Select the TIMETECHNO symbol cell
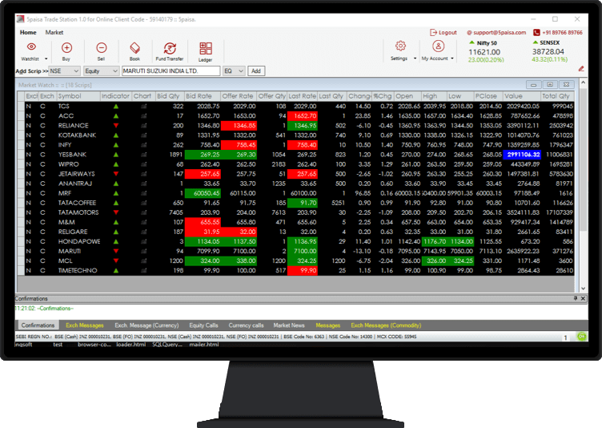Screen dimensions: 602x428 pyautogui.click(x=78, y=270)
